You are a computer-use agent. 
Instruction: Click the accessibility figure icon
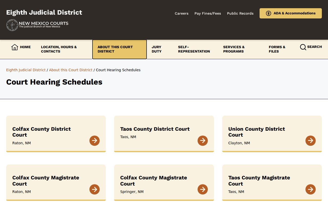(x=268, y=13)
